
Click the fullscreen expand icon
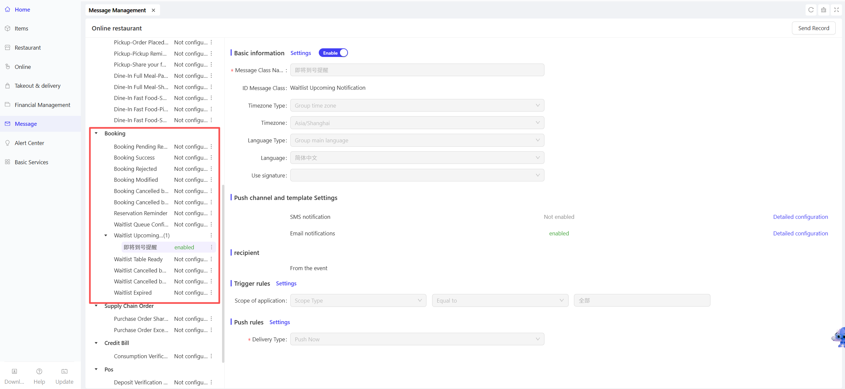(x=836, y=10)
